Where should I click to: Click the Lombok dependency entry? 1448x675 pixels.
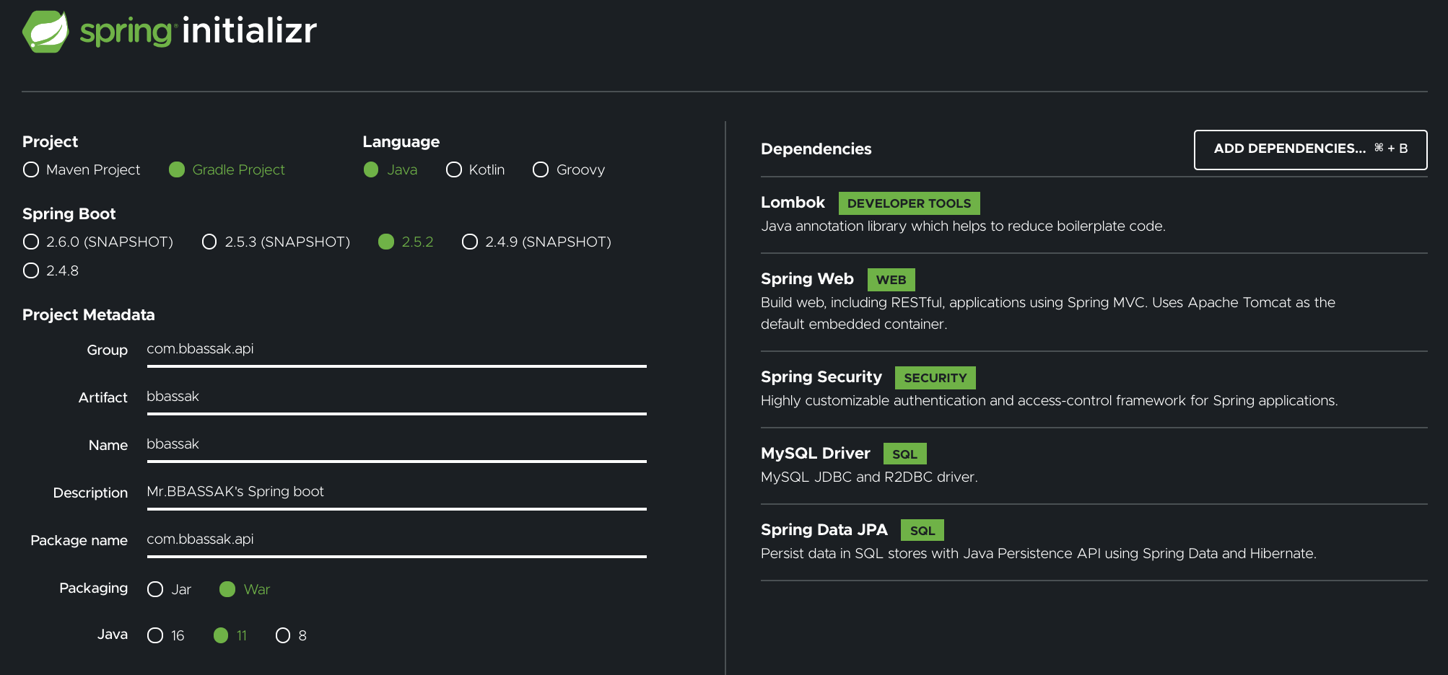click(x=1094, y=214)
